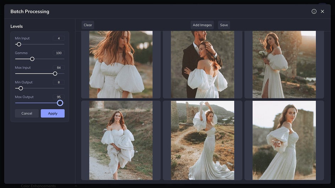Click Add Images button
This screenshot has height=188, width=335.
coord(202,25)
